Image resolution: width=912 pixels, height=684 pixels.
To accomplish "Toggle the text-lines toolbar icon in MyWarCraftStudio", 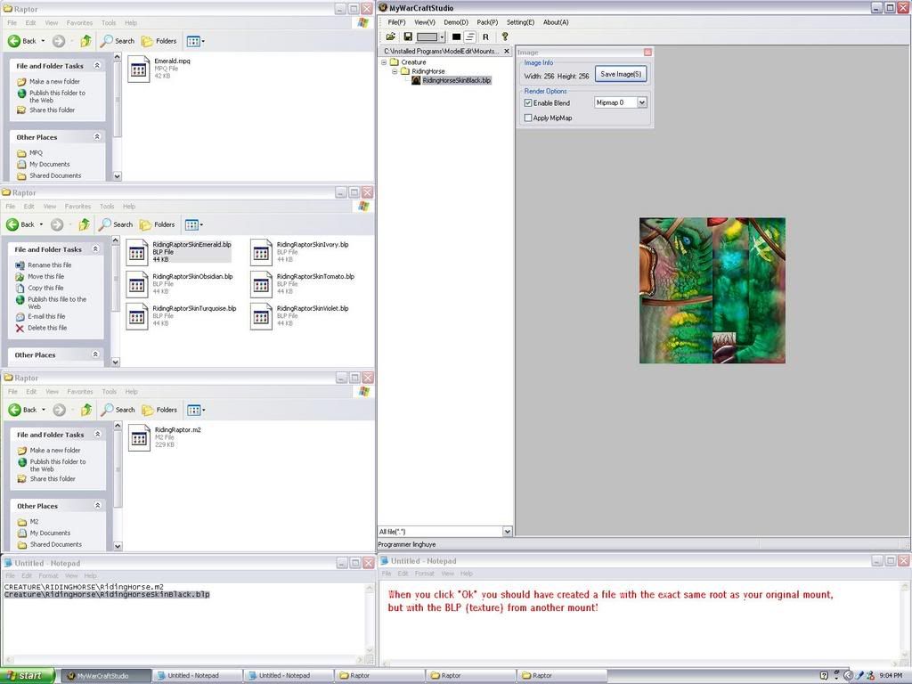I will pyautogui.click(x=470, y=37).
